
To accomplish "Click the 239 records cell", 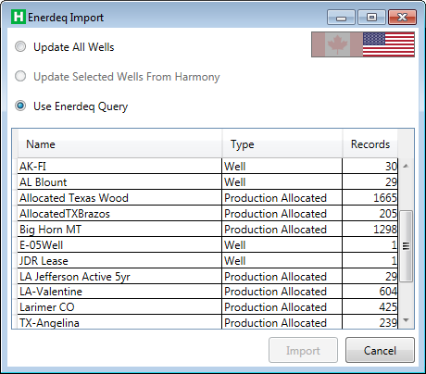I will tap(370, 322).
